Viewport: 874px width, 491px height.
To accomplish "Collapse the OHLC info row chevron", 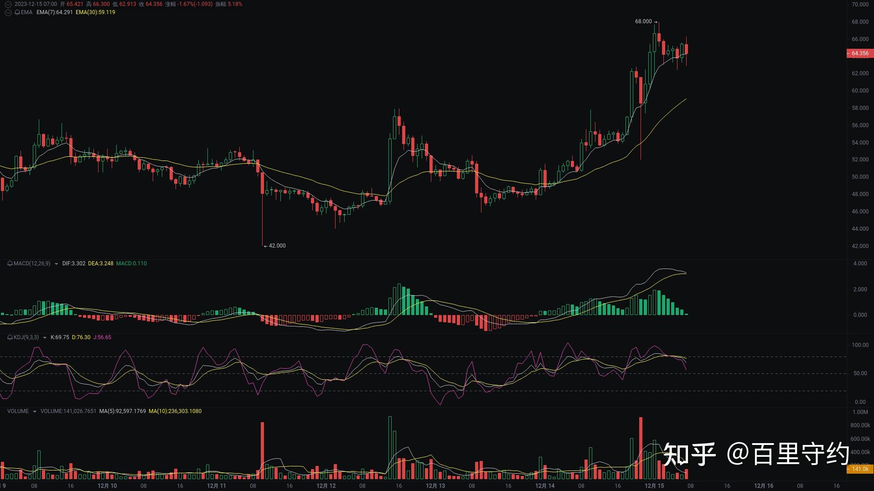I will [8, 4].
